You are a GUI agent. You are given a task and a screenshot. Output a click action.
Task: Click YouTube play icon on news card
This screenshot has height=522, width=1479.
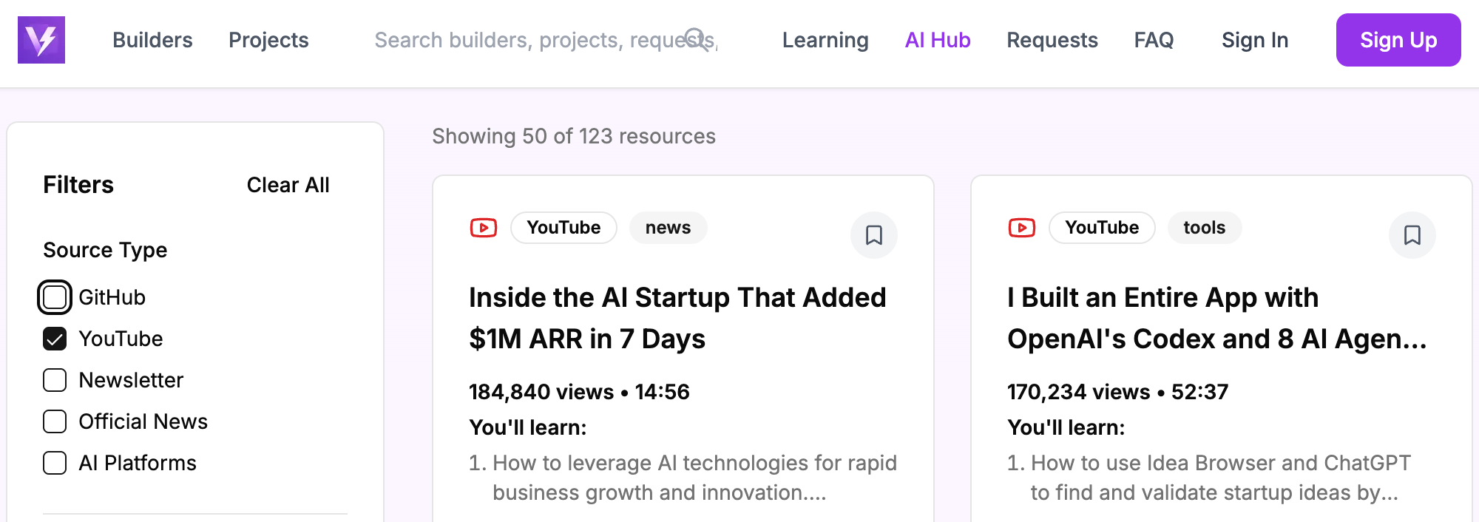pyautogui.click(x=484, y=228)
